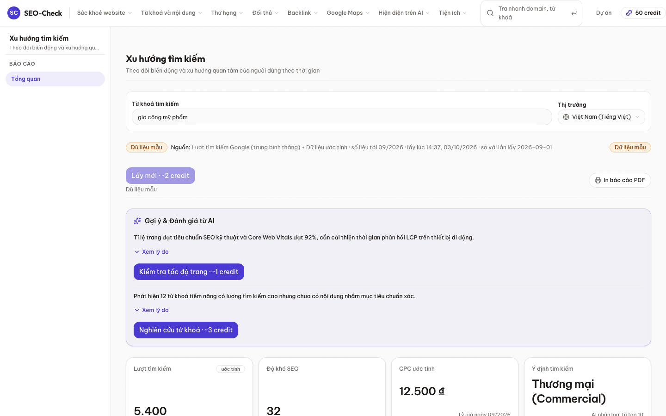The height and width of the screenshot is (416, 666).
Task: Open the Sức khoẻ website menu
Action: click(x=105, y=13)
